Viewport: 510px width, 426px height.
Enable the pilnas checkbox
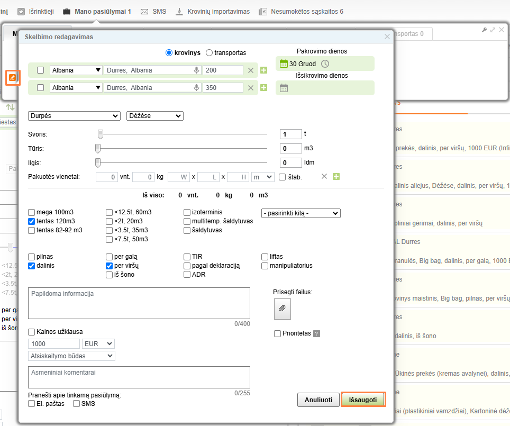pyautogui.click(x=32, y=257)
